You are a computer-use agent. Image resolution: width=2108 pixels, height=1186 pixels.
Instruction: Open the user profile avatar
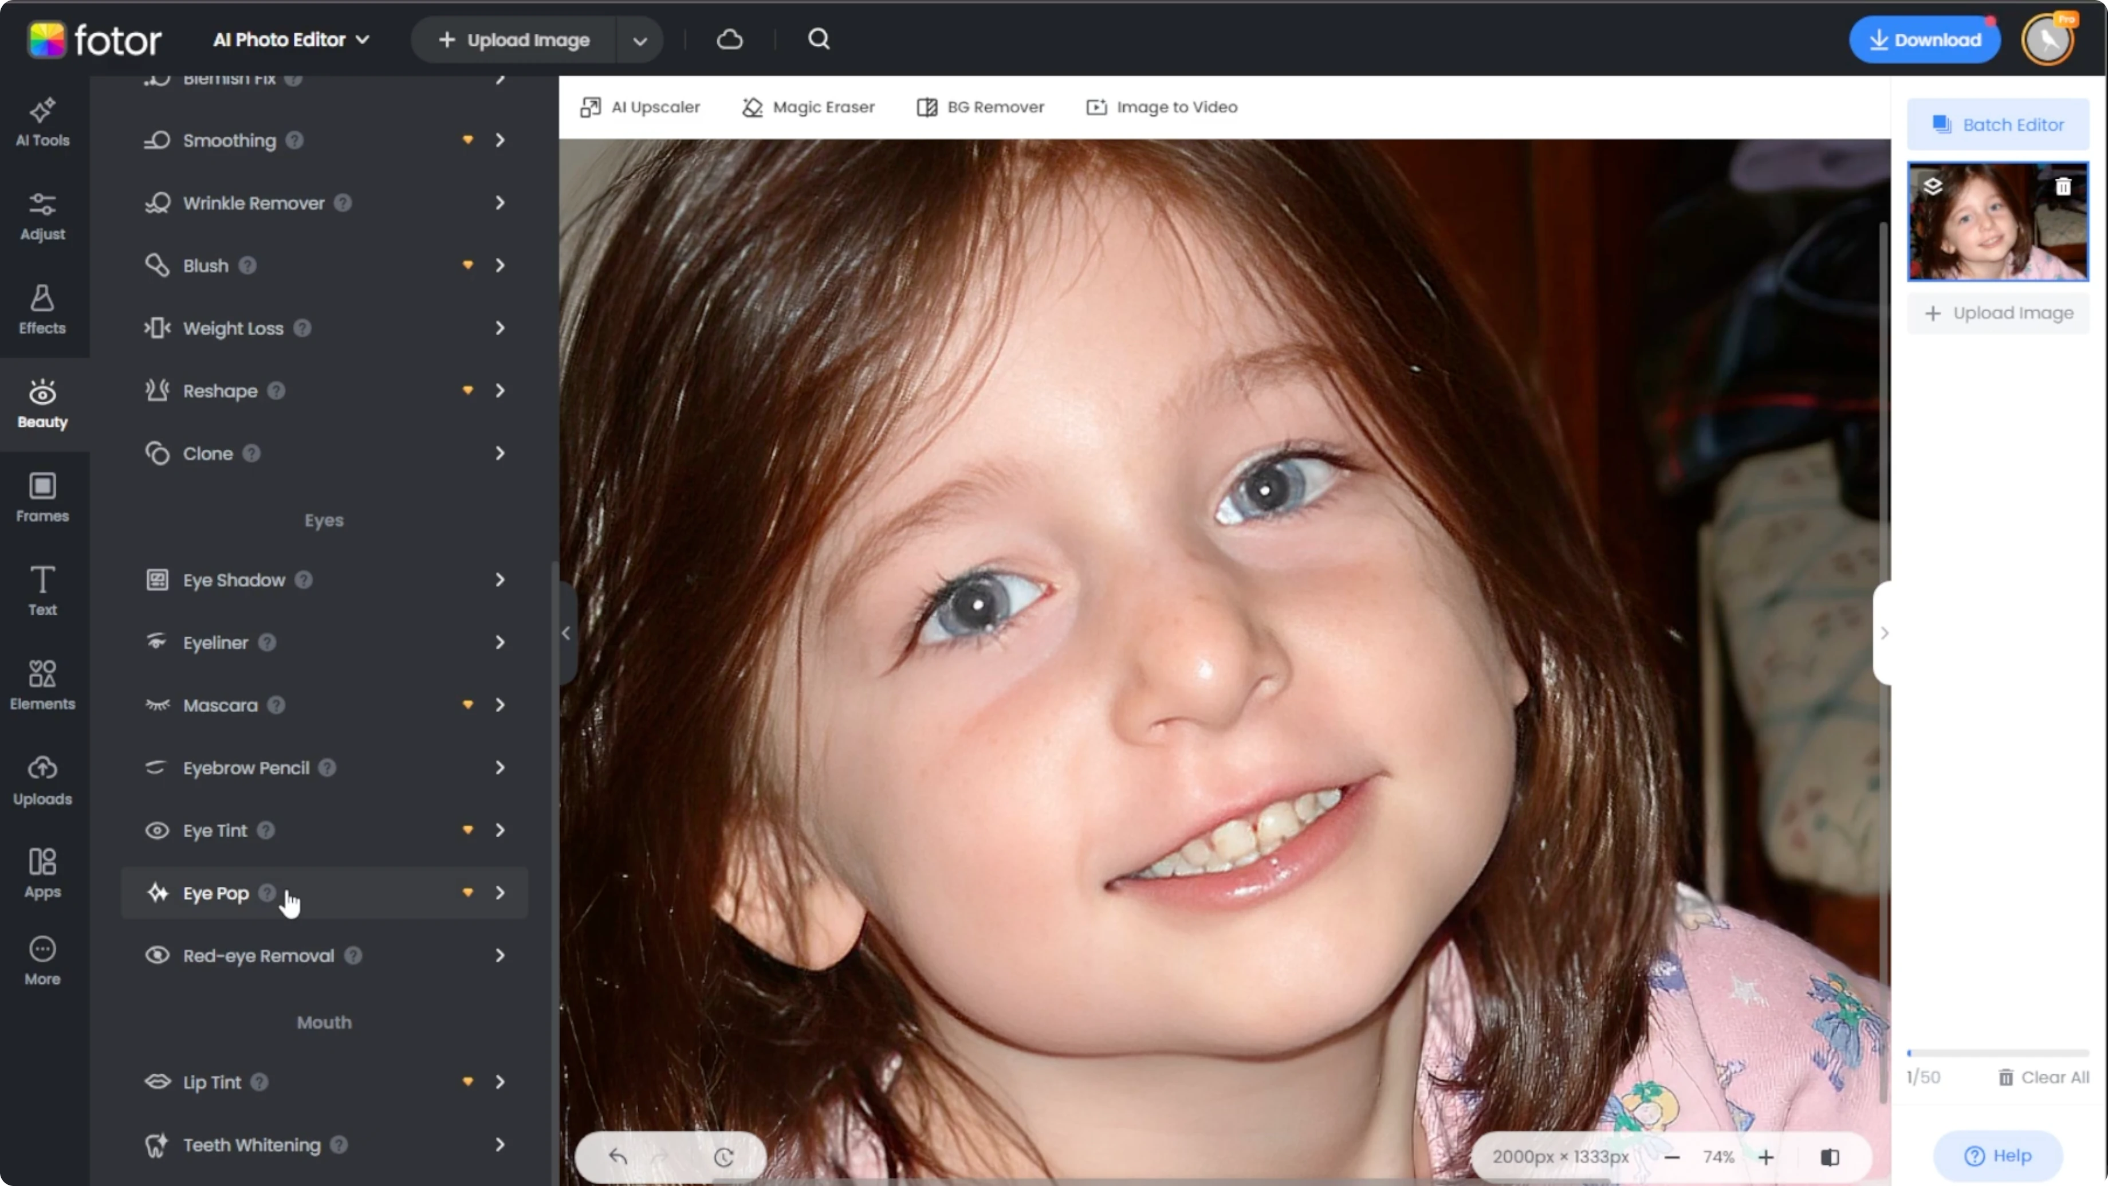(2048, 40)
